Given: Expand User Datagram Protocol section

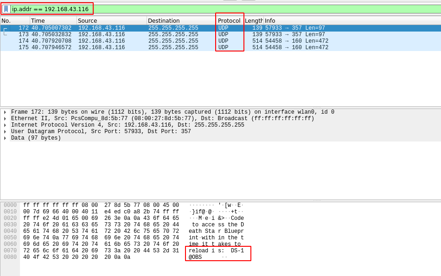Looking at the screenshot, I should pos(5,131).
